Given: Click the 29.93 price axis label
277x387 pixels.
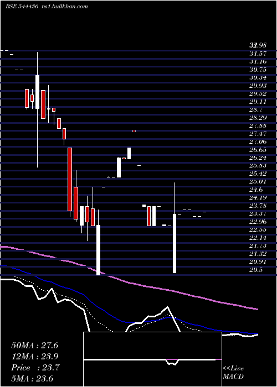Looking at the screenshot, I should tap(258, 85).
